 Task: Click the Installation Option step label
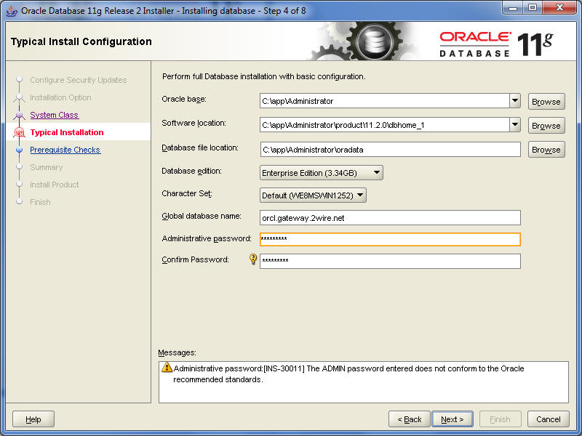click(x=60, y=97)
